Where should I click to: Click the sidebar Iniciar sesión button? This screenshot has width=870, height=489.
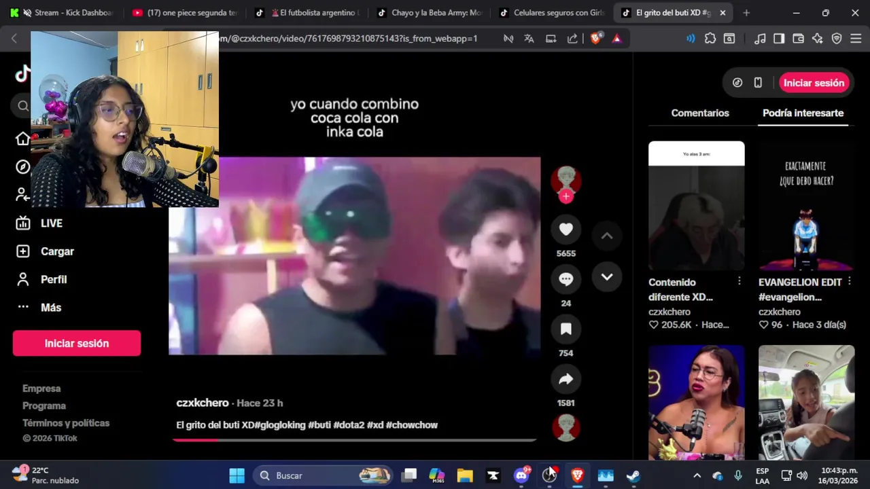click(77, 344)
